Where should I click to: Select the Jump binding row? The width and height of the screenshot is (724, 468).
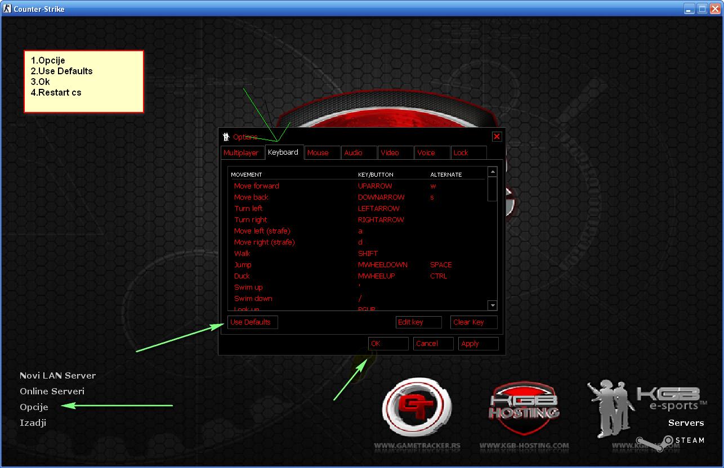click(358, 265)
